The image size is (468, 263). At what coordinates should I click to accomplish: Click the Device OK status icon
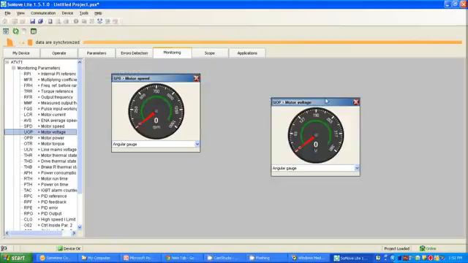pos(60,248)
